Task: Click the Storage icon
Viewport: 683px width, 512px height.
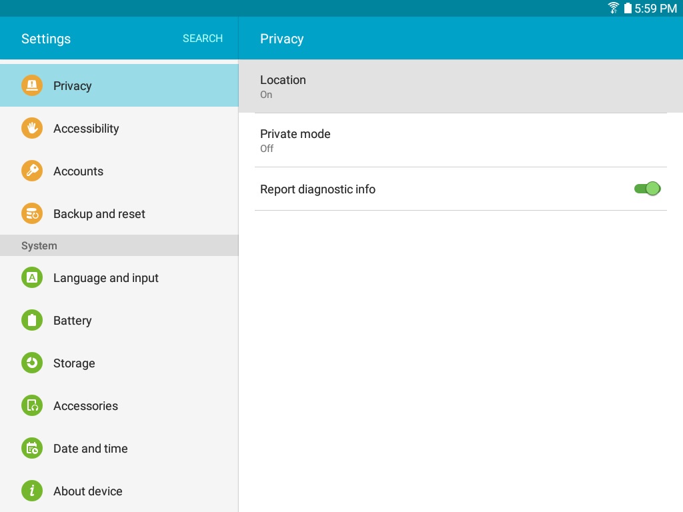Action: (x=32, y=363)
